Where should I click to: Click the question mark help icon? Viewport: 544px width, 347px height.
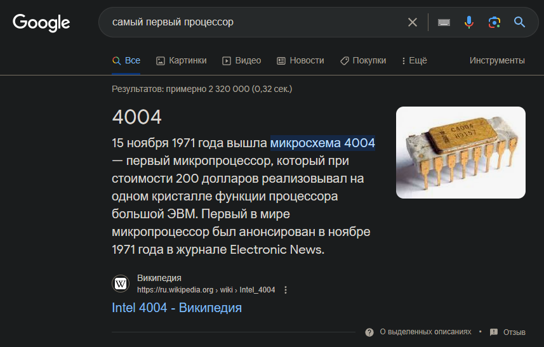tap(369, 332)
